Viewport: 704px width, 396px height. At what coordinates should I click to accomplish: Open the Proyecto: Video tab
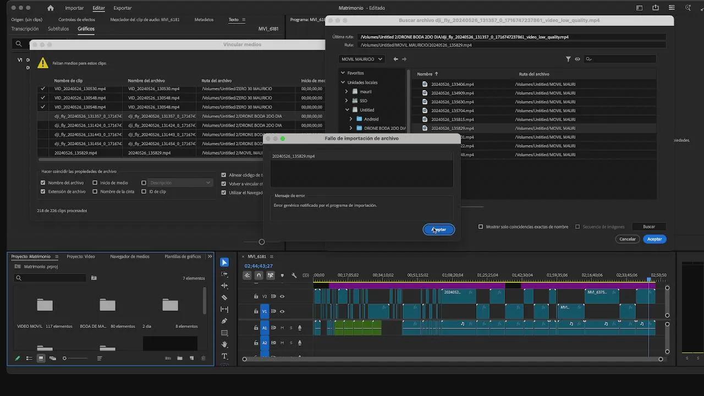tap(81, 256)
